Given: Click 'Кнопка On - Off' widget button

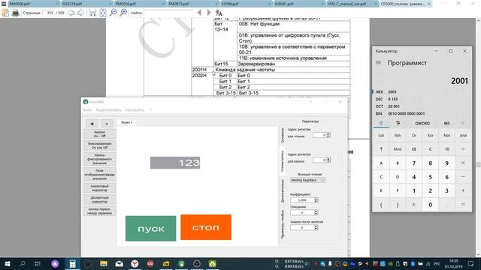Looking at the screenshot, I should (x=100, y=134).
